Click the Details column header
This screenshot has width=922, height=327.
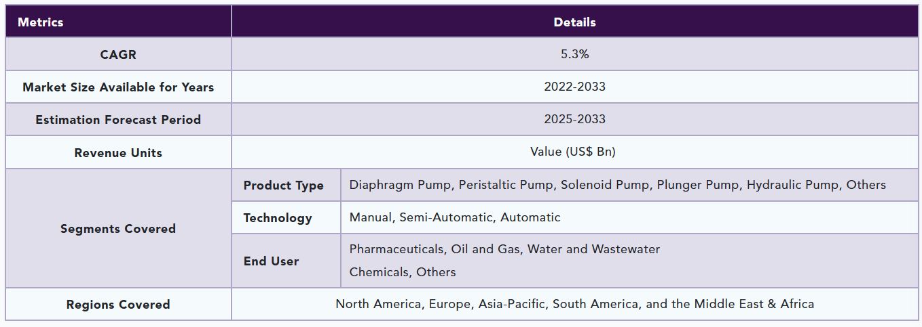574,22
